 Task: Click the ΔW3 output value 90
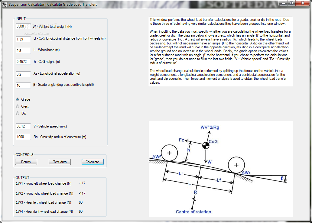81,202
